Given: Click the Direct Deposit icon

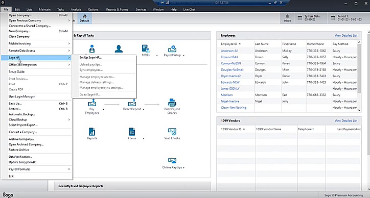Looking at the screenshot, I should pyautogui.click(x=132, y=103).
